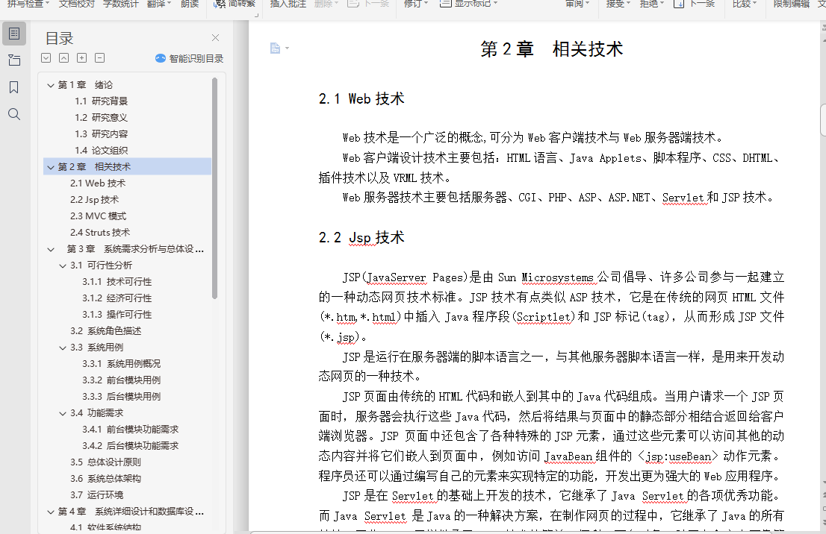Collapse the 3.1 可行性分析 chevron
Screen dimensions: 826x534
point(63,266)
